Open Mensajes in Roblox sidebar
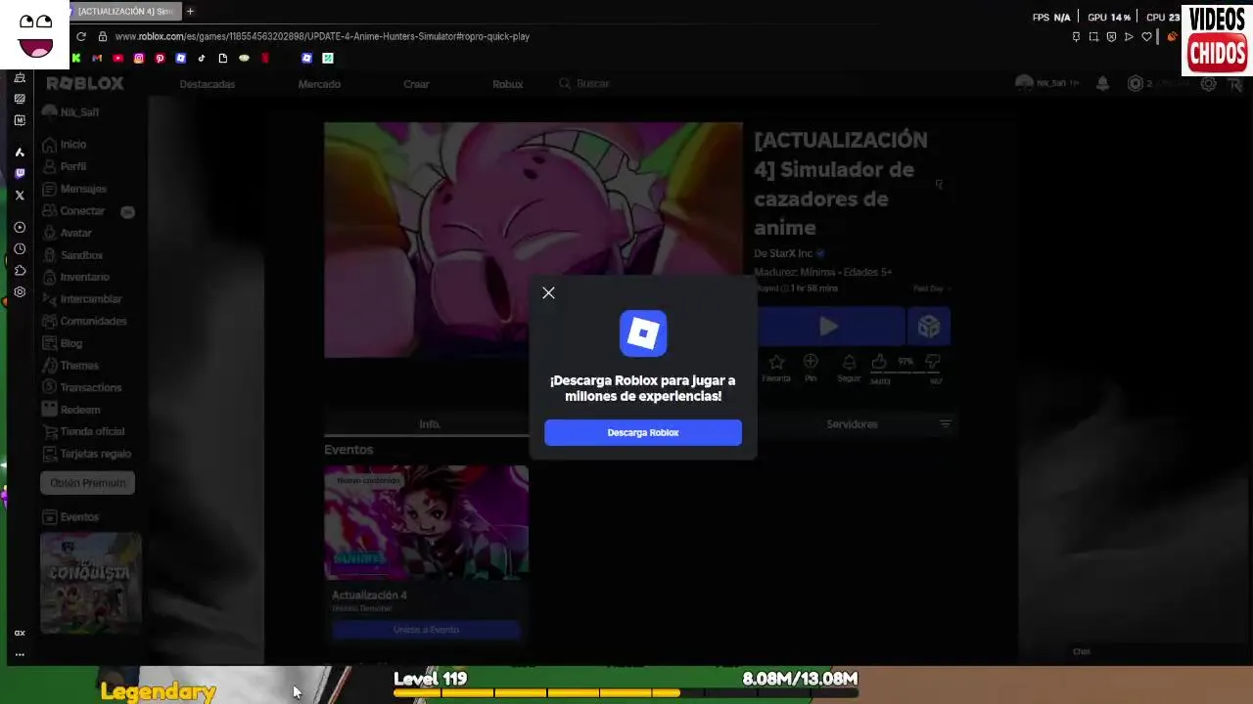 pos(74,189)
